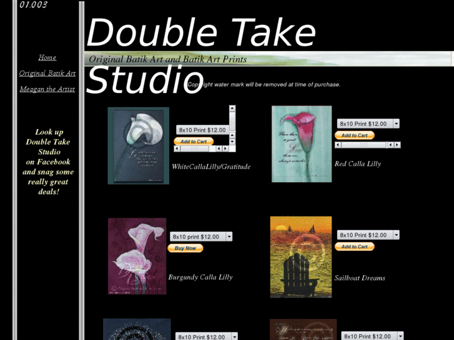This screenshot has width=454, height=340.
Task: Expand print options for Burgundy Calla Lilly
Action: pyautogui.click(x=201, y=236)
